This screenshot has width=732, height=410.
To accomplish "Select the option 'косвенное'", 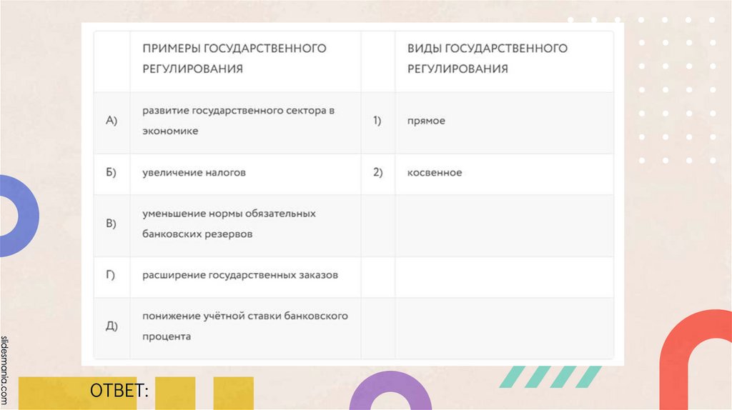I will pos(435,173).
